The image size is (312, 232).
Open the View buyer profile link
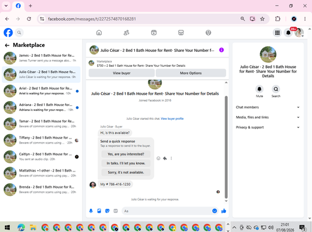tap(172, 118)
